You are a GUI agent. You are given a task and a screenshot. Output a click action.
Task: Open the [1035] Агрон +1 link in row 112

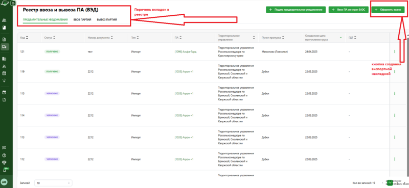(x=184, y=159)
